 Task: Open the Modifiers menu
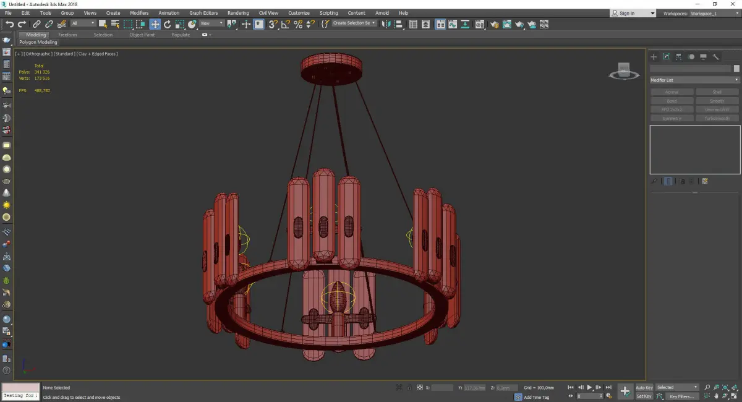click(139, 13)
